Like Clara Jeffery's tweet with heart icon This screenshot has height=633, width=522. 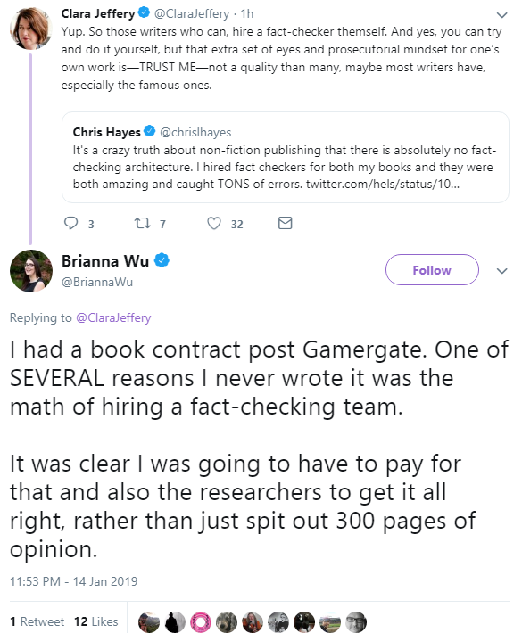point(214,223)
